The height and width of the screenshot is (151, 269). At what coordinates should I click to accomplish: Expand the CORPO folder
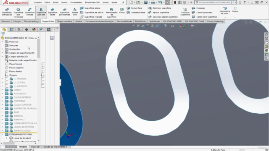pyautogui.click(x=2, y=90)
